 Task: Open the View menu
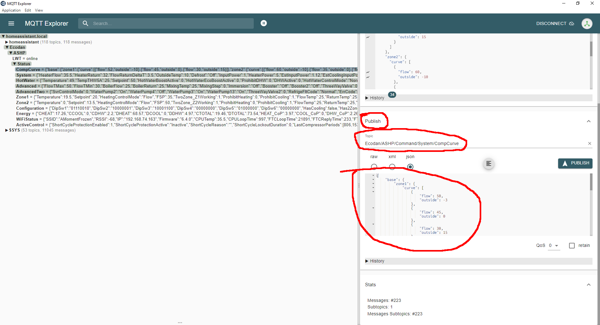point(39,10)
